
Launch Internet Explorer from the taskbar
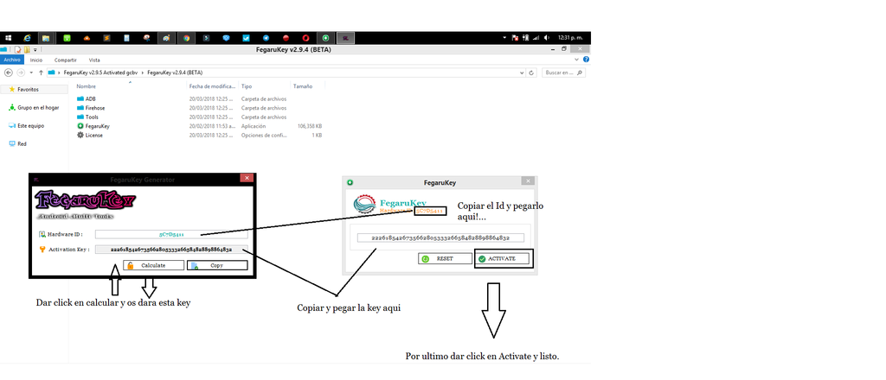click(x=27, y=38)
